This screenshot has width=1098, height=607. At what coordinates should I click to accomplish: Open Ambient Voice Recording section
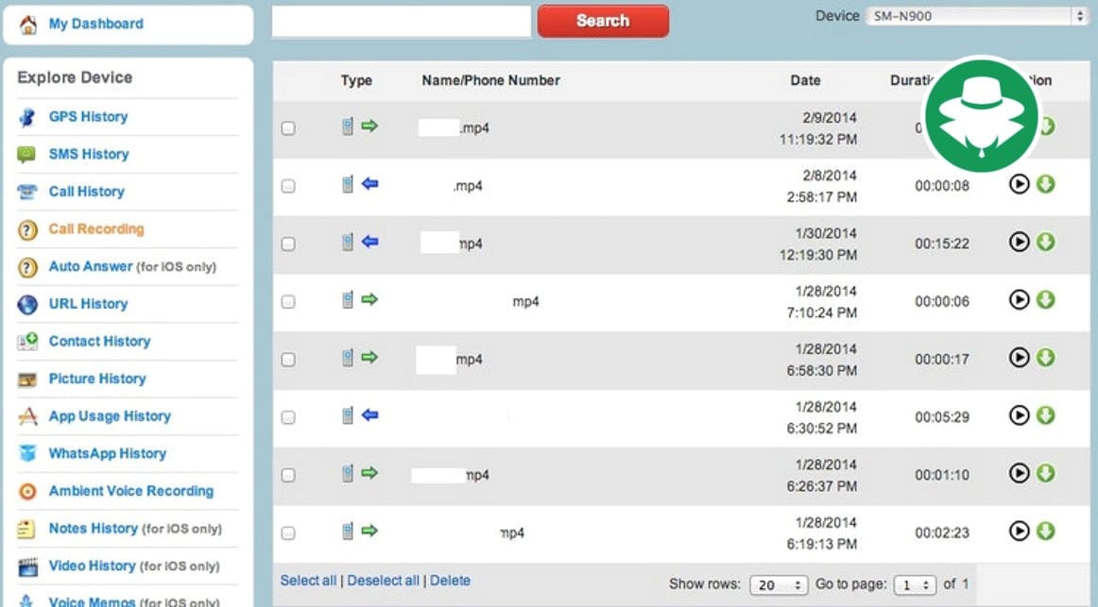point(130,491)
